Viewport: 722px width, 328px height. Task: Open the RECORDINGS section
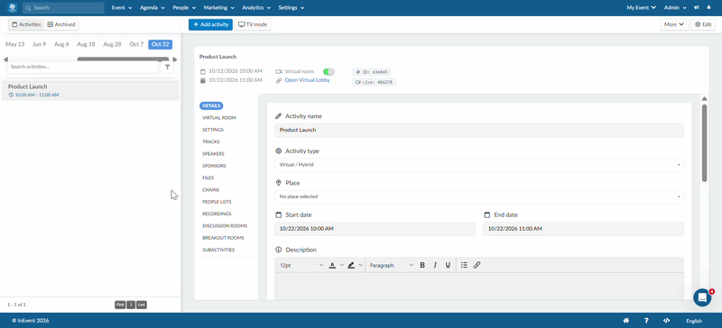coord(217,214)
